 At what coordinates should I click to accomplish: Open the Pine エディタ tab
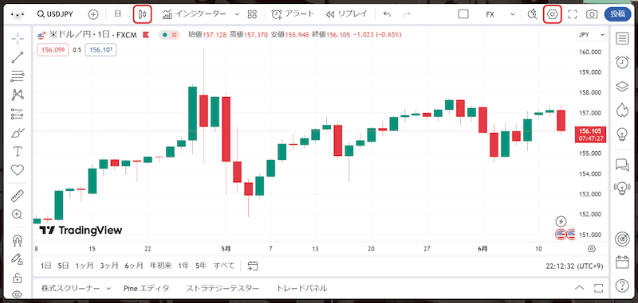tap(147, 289)
